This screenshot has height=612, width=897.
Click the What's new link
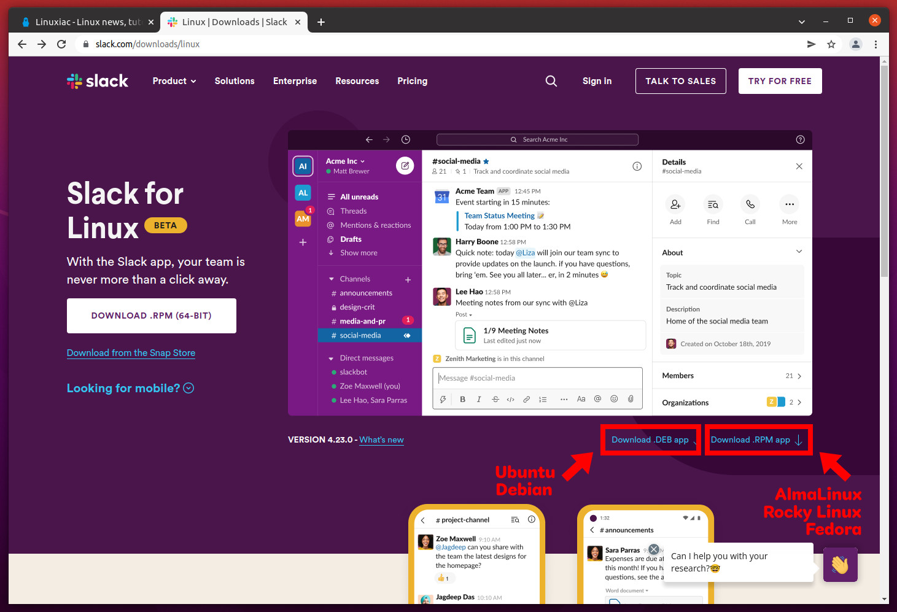(381, 440)
